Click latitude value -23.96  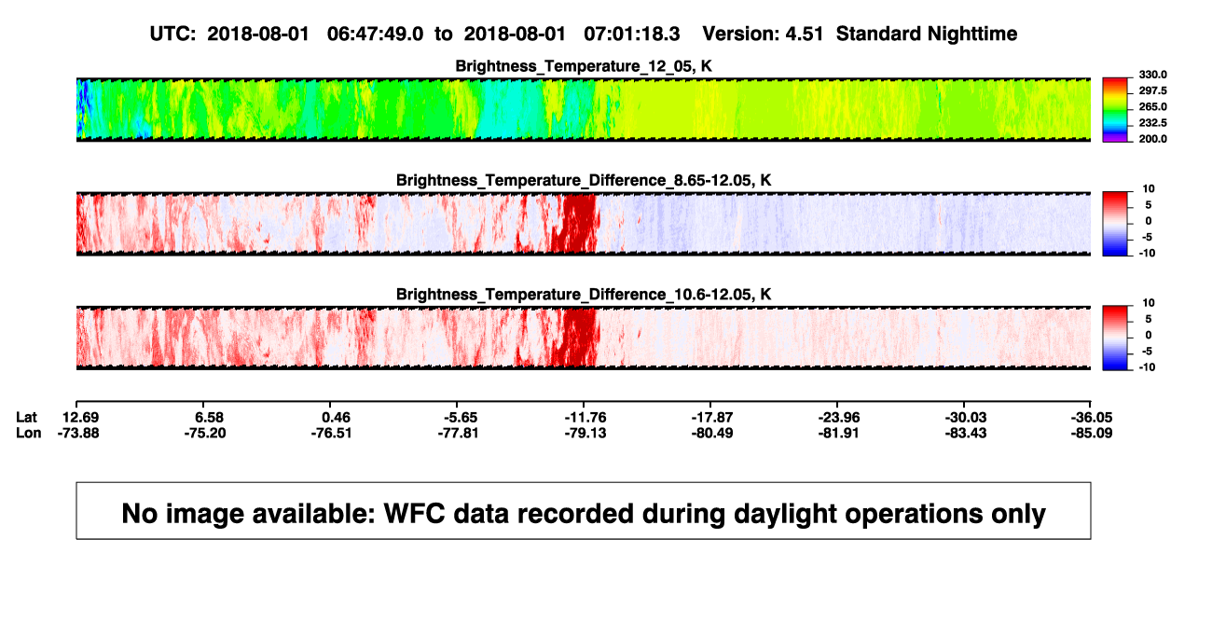coord(837,416)
